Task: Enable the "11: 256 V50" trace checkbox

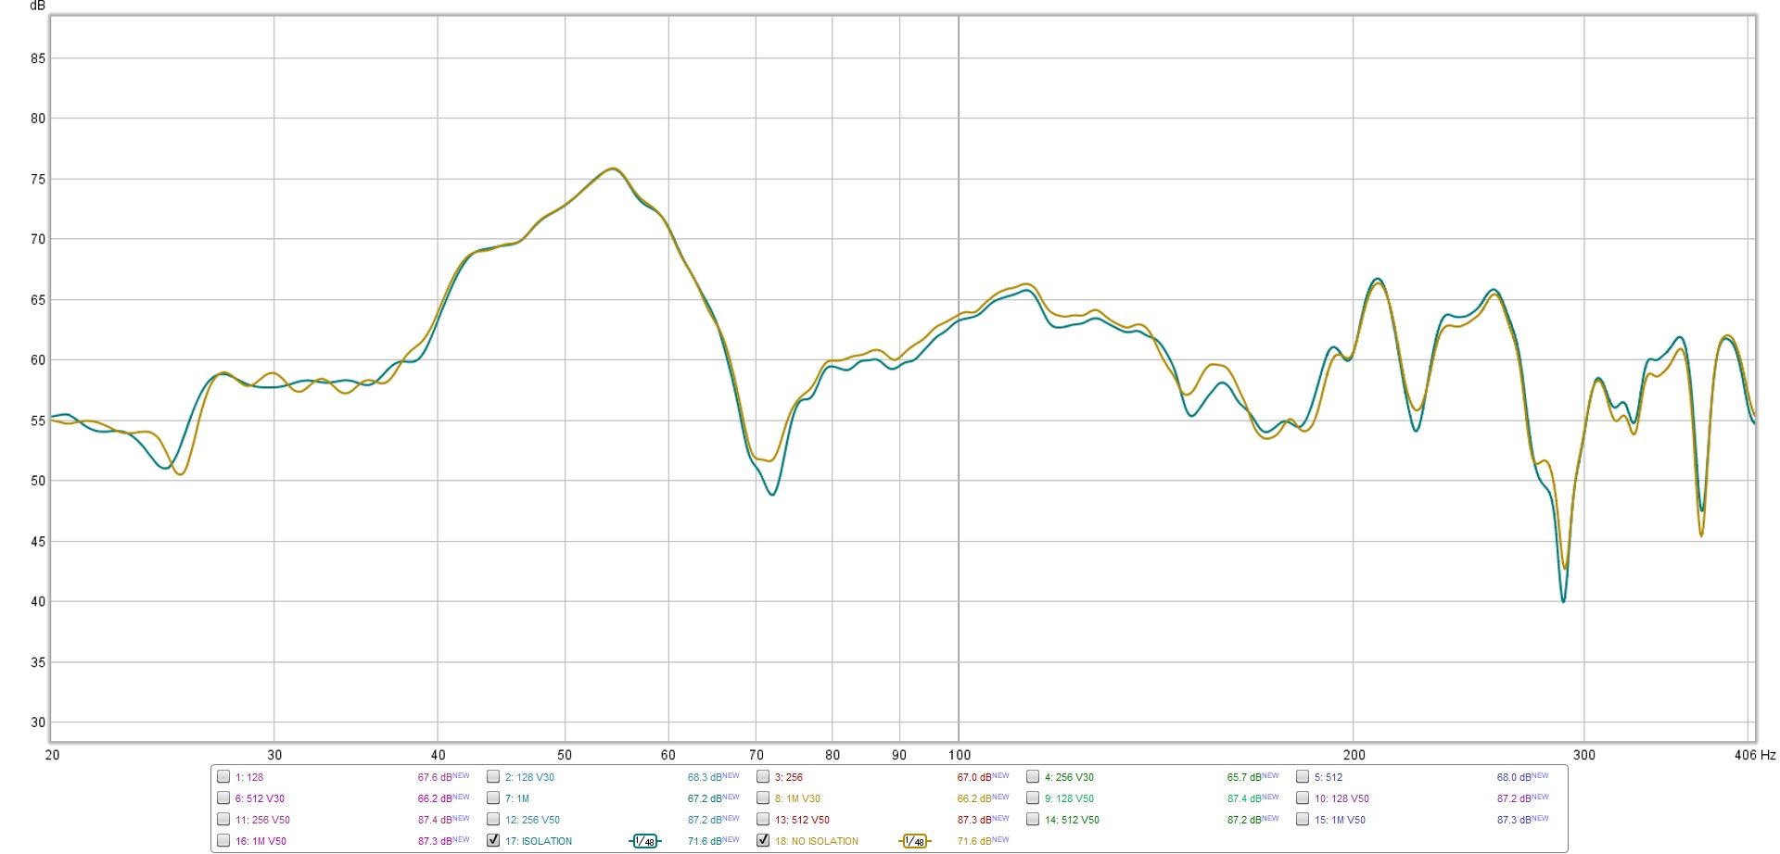Action: click(223, 819)
